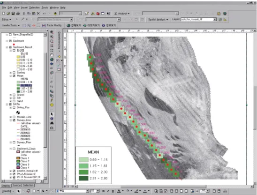Screen dimensions: 257x195
Task: Click the Delete X icon in toolbar
Action: tap(38, 14)
